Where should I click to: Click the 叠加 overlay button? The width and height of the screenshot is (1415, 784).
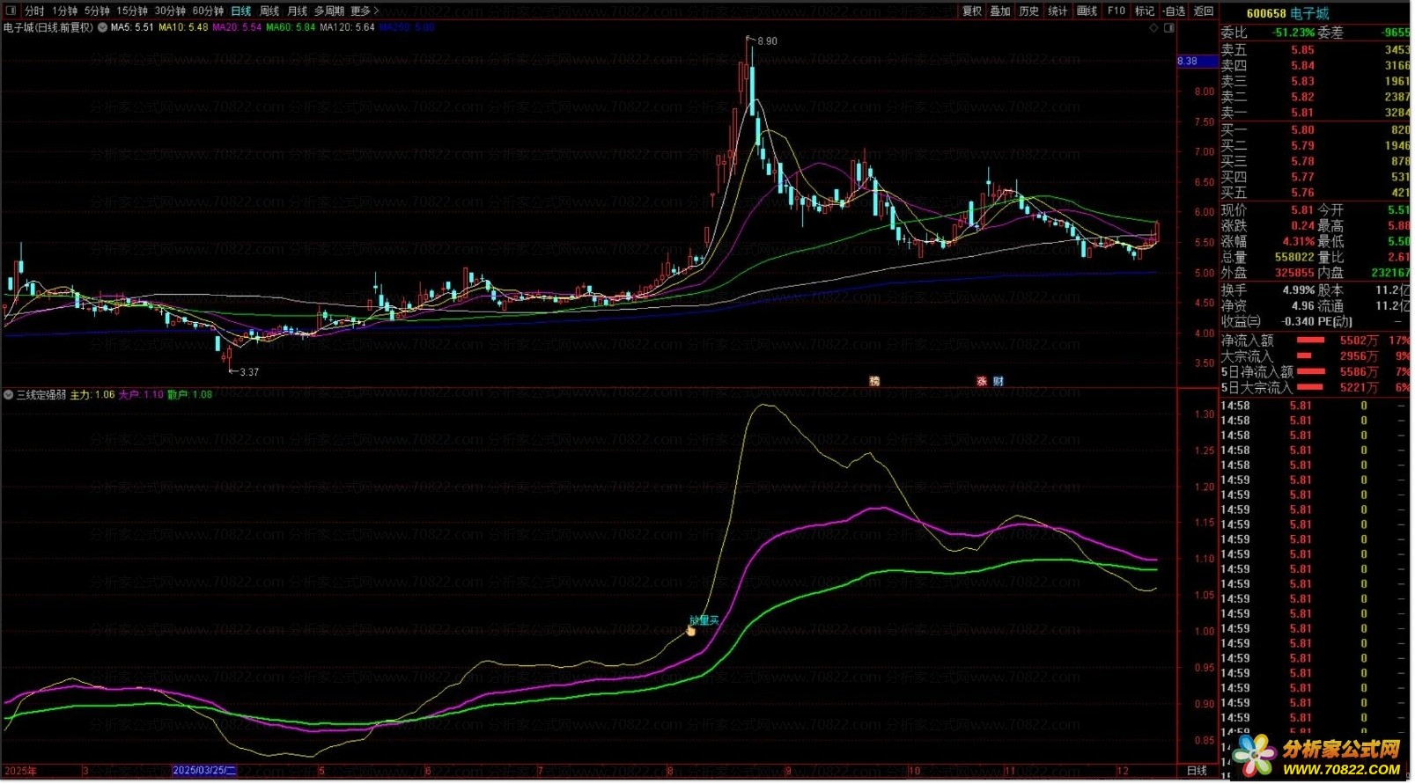tap(1000, 11)
